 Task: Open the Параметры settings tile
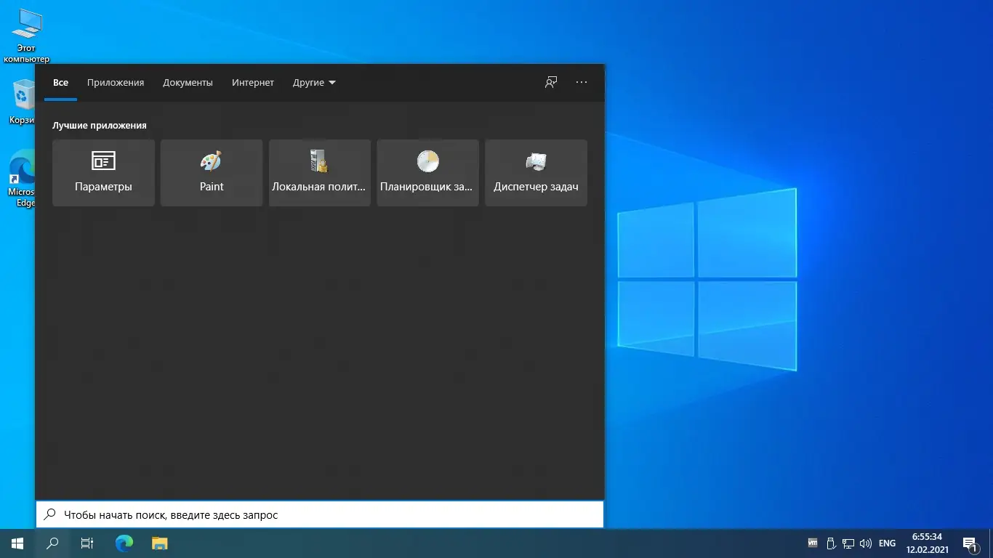(103, 173)
